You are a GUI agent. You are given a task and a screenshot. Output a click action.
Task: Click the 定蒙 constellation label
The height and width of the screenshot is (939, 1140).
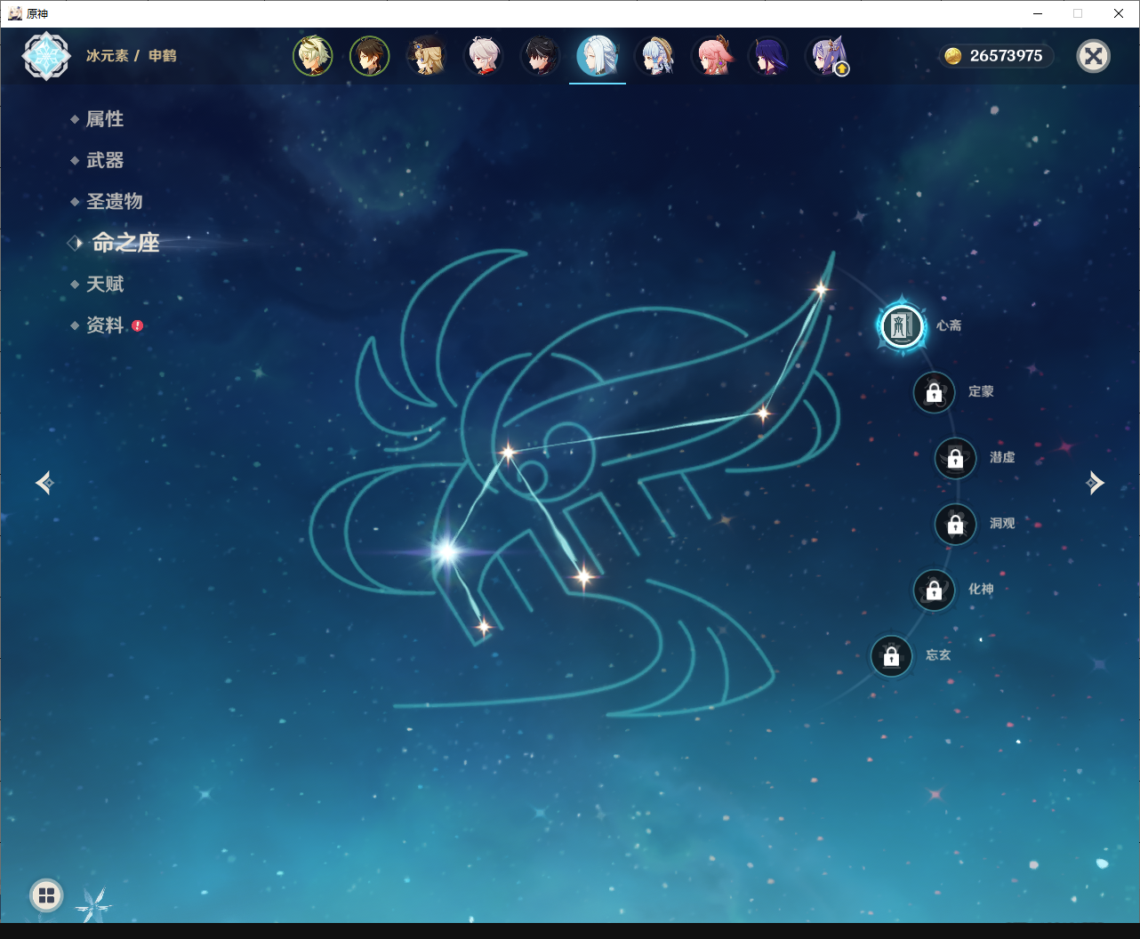[x=981, y=392]
